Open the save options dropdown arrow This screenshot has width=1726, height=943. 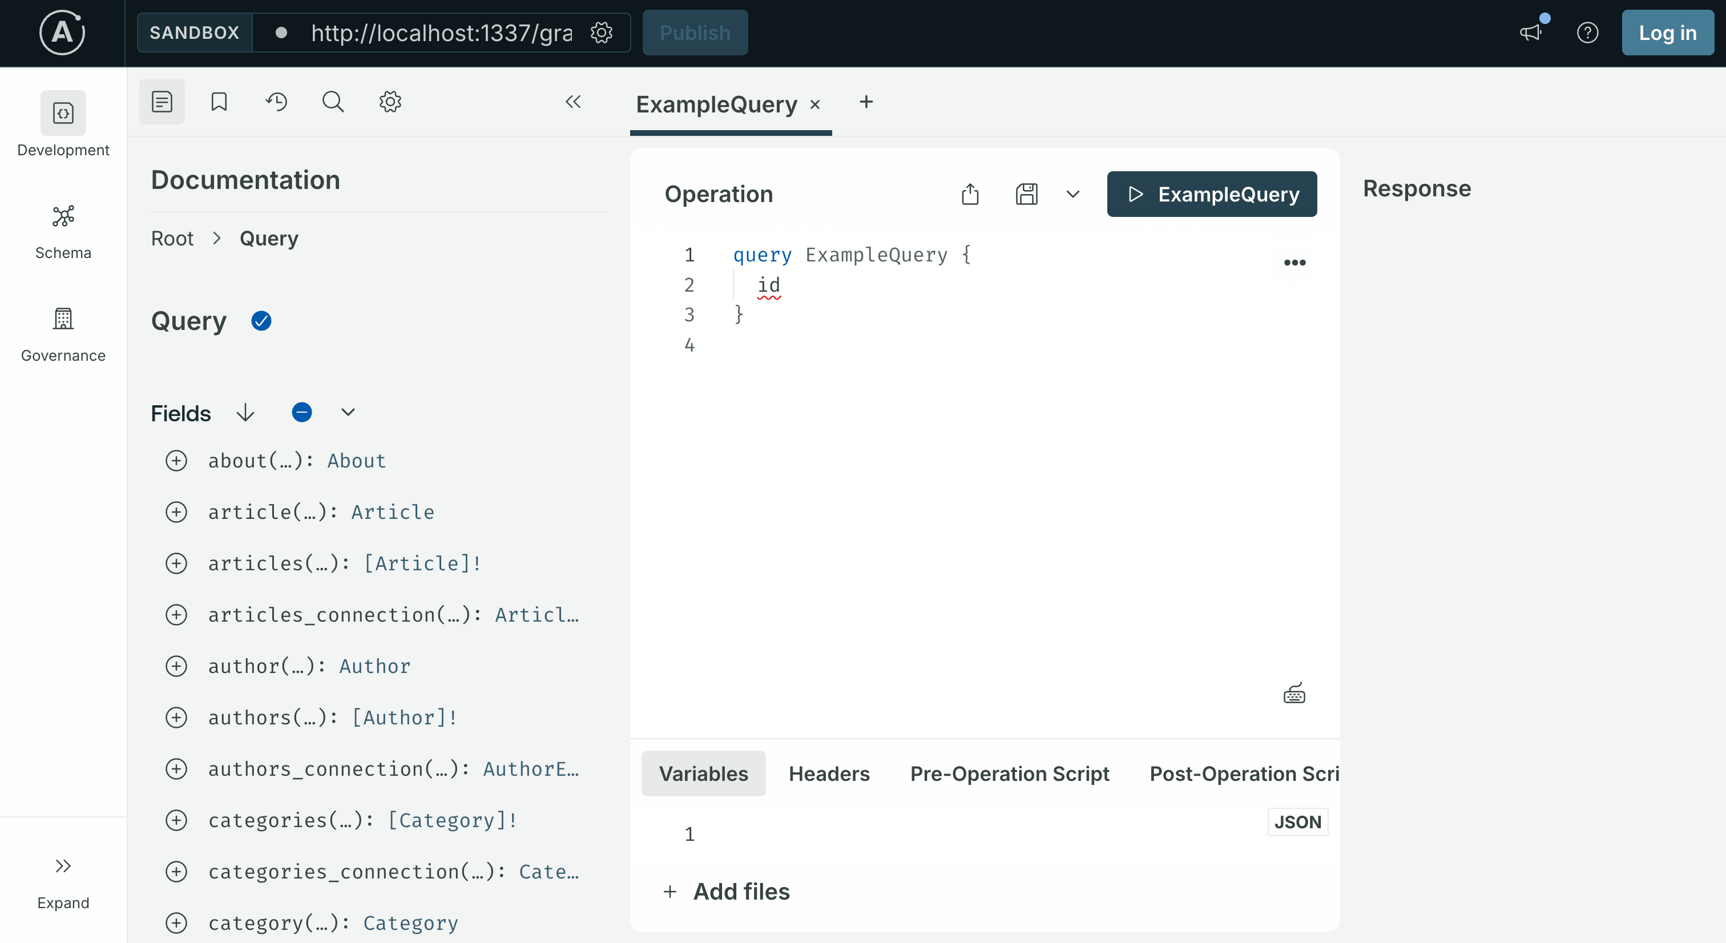1072,194
